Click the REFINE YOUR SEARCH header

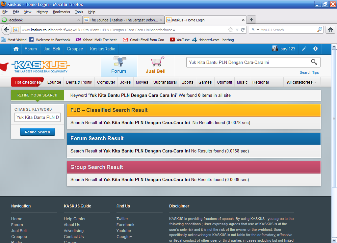click(38, 95)
